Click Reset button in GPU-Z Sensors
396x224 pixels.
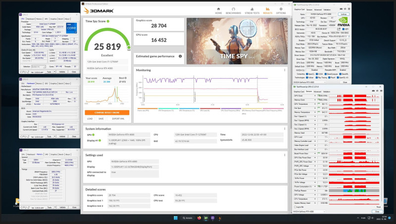coord(378,207)
